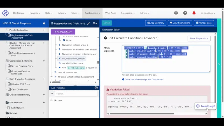Screen dimensions: 224x126
Task: Open the Setup dropdown menu
Action: click(x=62, y=13)
